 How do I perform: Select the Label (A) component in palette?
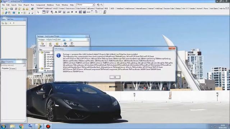(56, 12)
